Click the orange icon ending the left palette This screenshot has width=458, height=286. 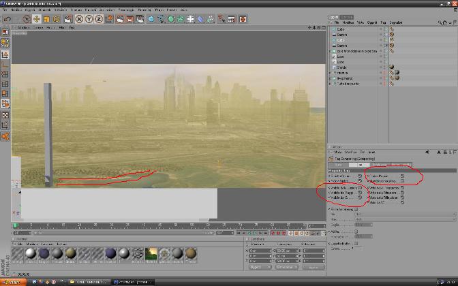pos(5,136)
